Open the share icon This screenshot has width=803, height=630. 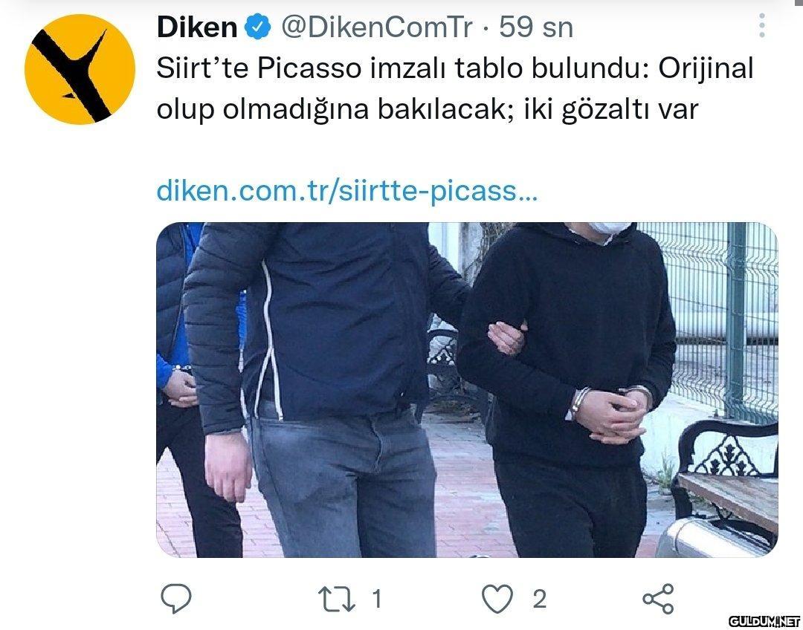coord(658,599)
